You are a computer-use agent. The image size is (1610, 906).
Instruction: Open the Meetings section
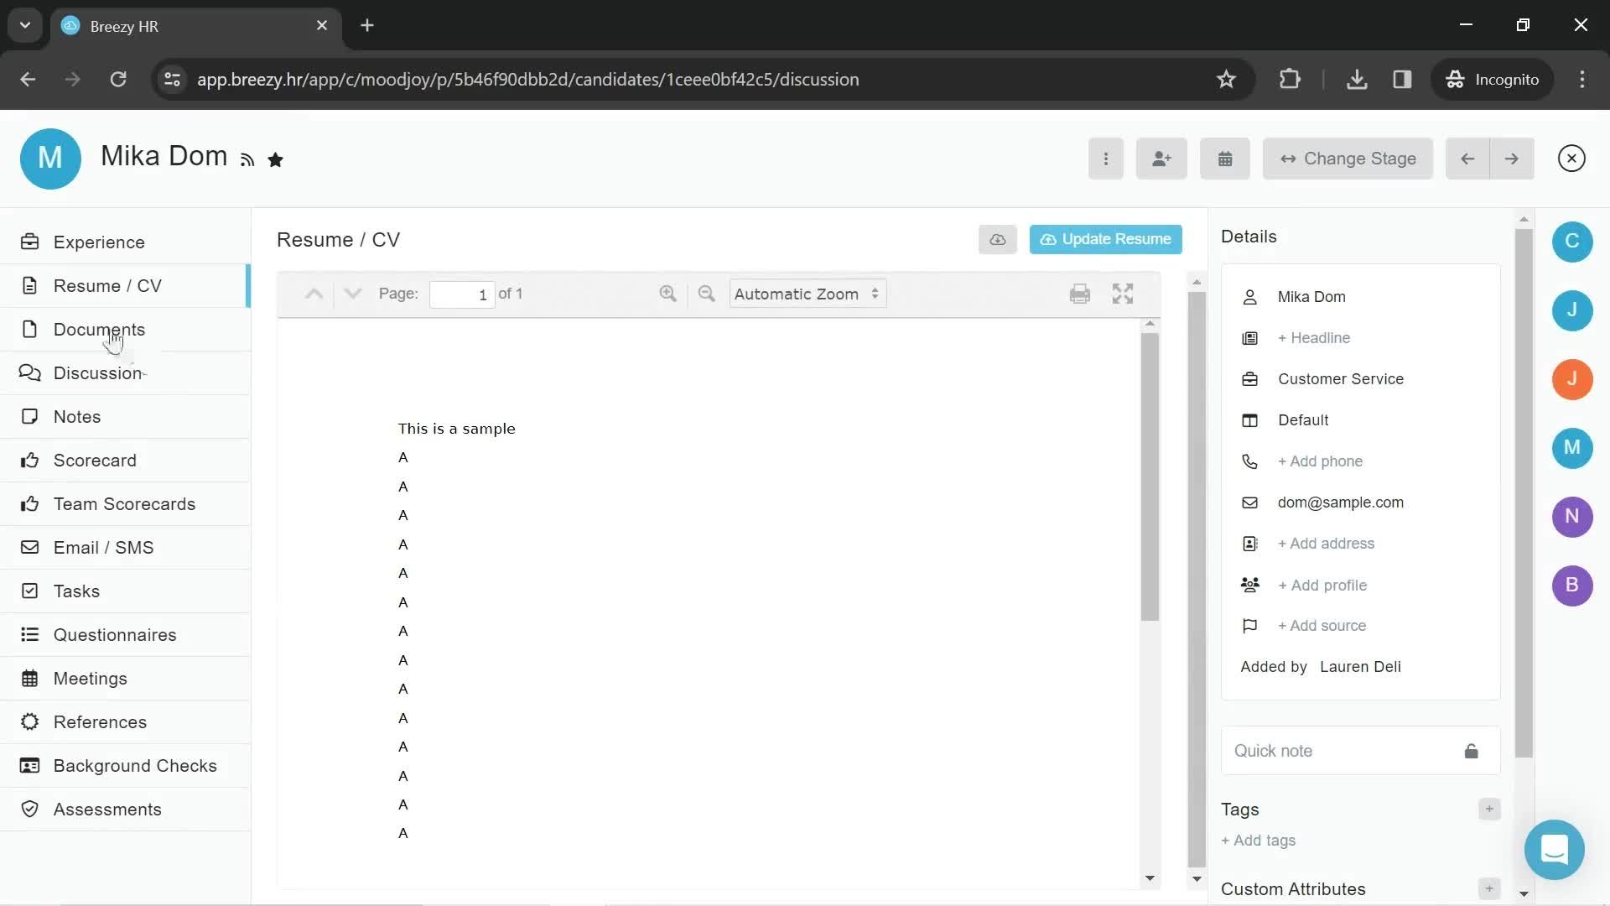[126, 679]
